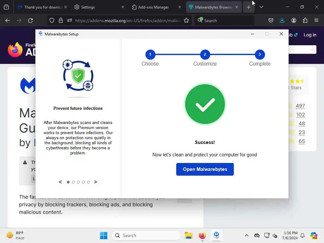Select the third carousel dot indicator

[x=78, y=182]
